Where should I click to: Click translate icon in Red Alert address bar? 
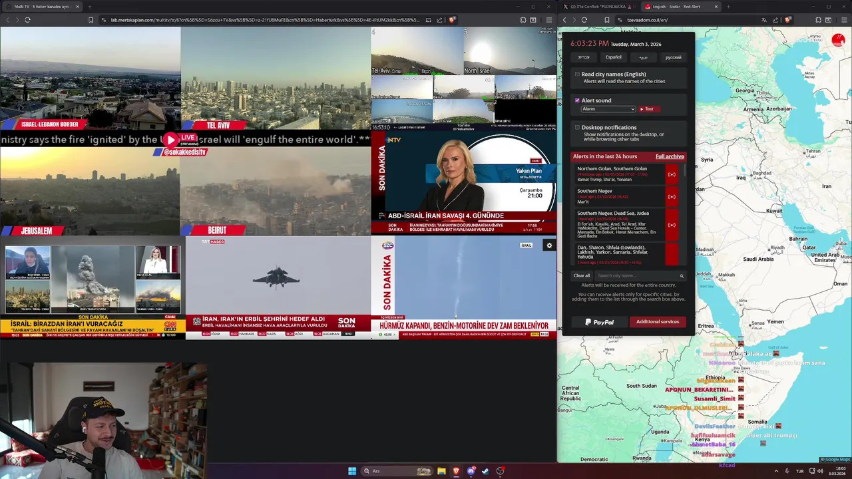tap(763, 20)
